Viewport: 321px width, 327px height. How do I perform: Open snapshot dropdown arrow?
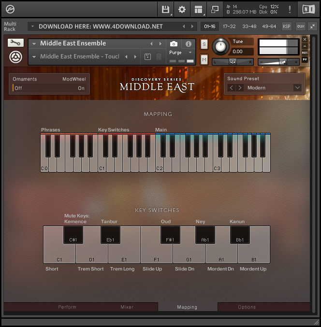34,57
